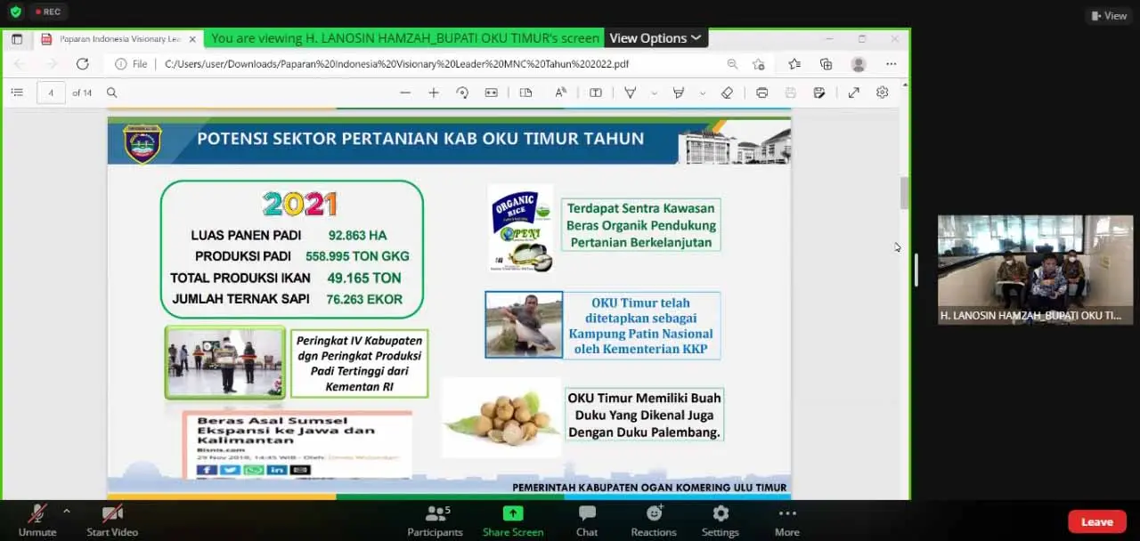
Task: Toggle the PDF table of contents
Action: (x=17, y=93)
